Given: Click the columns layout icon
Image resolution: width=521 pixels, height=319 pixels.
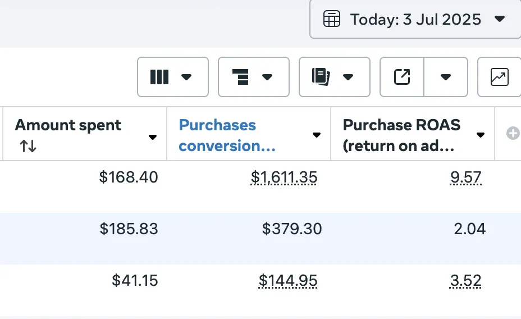Looking at the screenshot, I should [x=159, y=77].
